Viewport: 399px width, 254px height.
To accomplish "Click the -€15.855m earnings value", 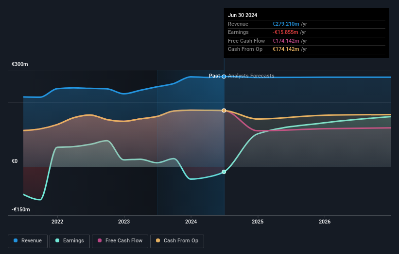I will (285, 32).
